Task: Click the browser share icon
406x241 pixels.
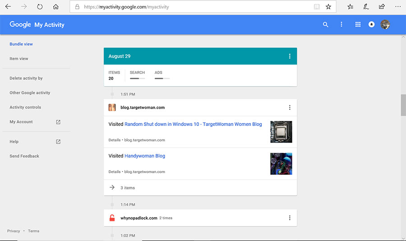Action: (x=382, y=6)
